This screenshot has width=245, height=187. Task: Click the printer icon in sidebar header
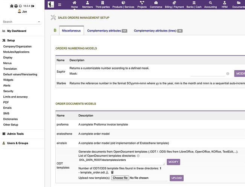click(16, 6)
